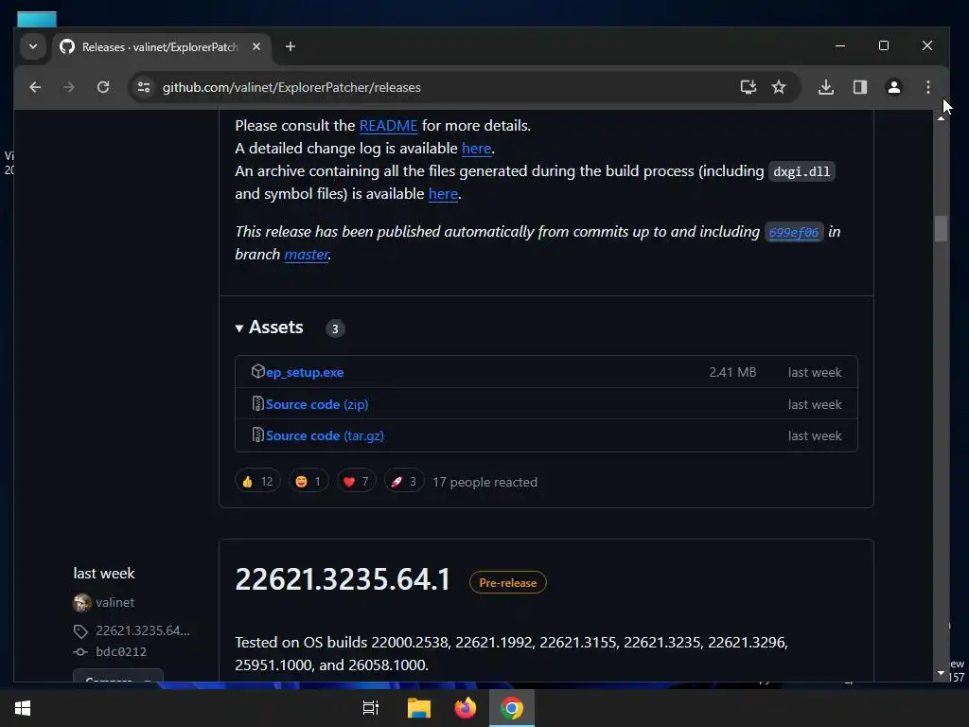Viewport: 969px width, 727px height.
Task: Open the Chrome profile menu
Action: coord(893,87)
